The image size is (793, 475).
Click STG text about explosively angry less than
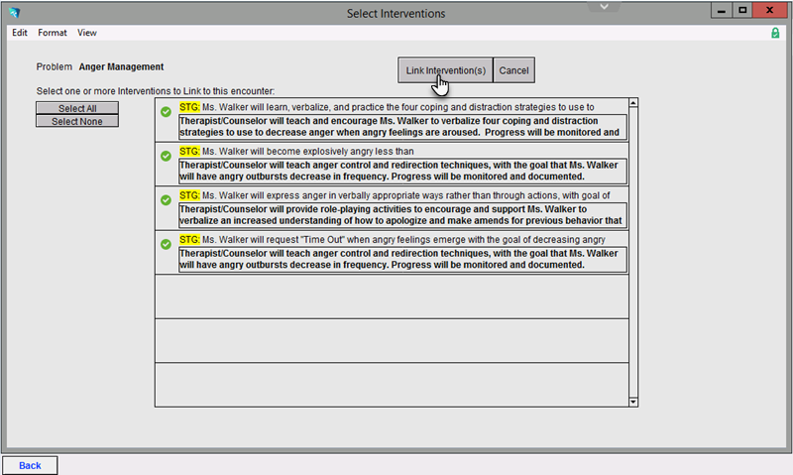(x=296, y=152)
